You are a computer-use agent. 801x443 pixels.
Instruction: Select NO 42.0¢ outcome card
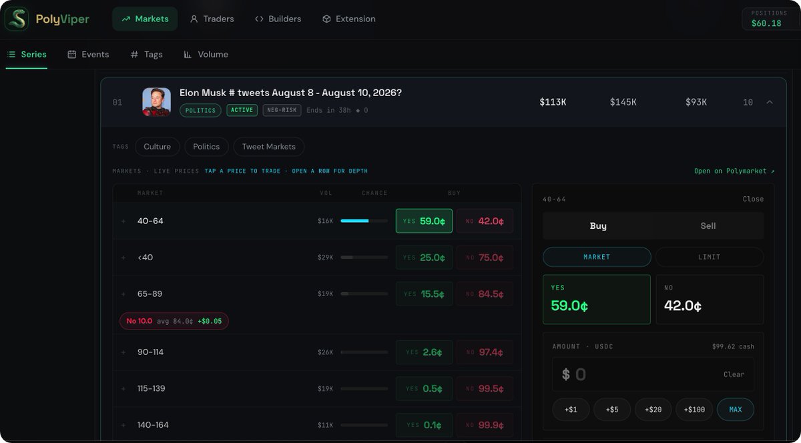[x=710, y=300]
